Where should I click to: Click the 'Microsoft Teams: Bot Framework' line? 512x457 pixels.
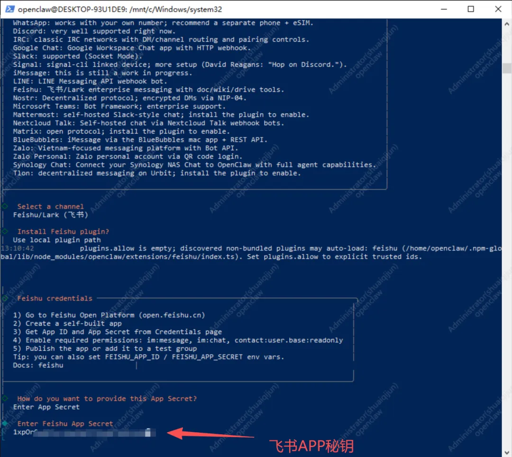point(119,106)
